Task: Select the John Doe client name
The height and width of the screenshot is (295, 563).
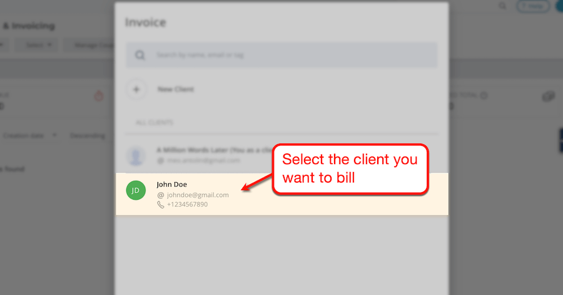Action: click(x=171, y=185)
